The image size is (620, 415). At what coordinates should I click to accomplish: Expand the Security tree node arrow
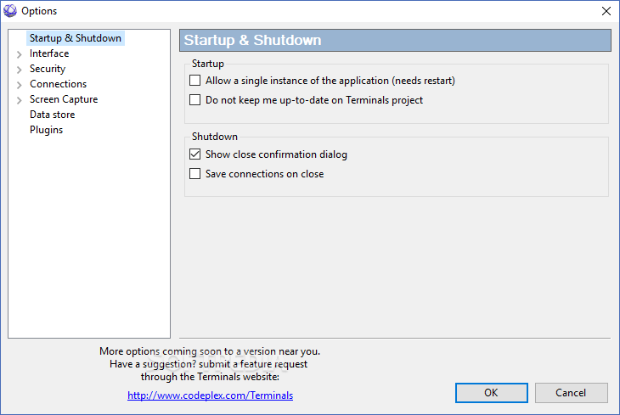coord(19,70)
